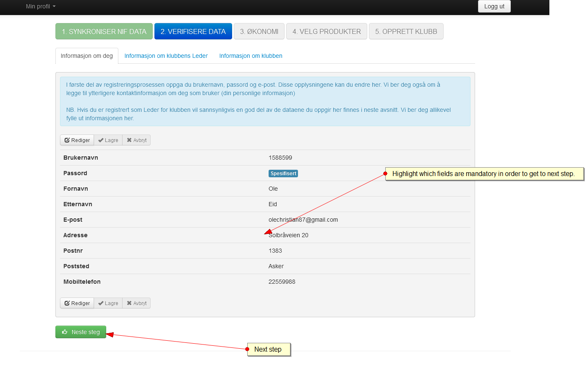588x373 pixels.
Task: Open step 3 Økonomi
Action: [x=259, y=31]
